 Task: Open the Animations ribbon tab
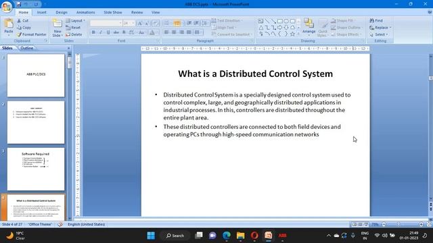coord(85,12)
